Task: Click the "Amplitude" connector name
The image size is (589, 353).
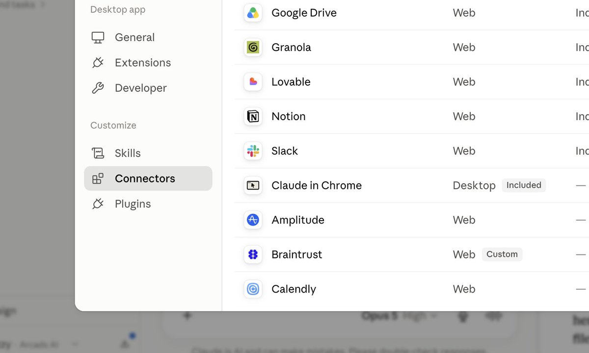Action: pyautogui.click(x=298, y=220)
